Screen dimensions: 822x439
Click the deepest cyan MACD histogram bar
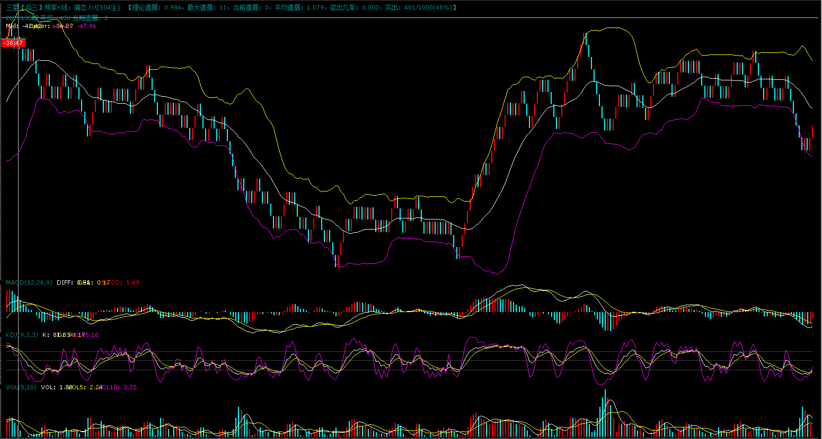click(x=608, y=322)
